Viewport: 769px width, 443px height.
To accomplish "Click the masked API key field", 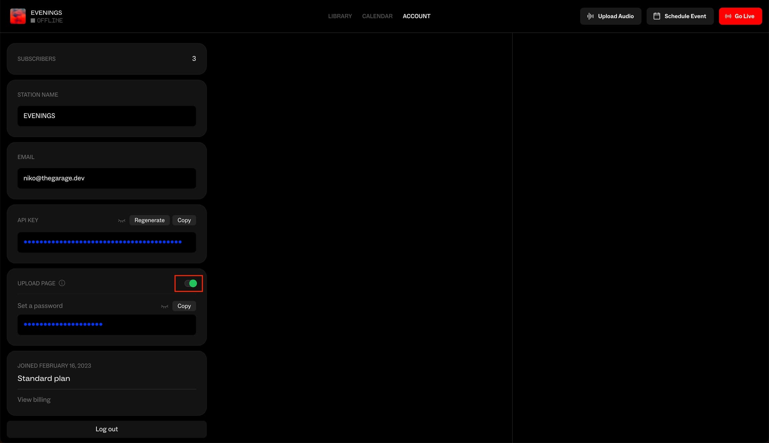I will click(x=107, y=242).
